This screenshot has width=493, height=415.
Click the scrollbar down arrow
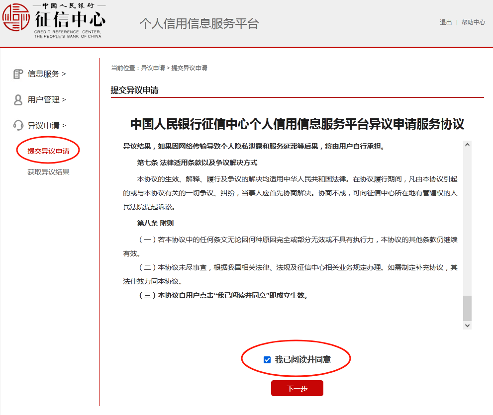[x=467, y=325]
